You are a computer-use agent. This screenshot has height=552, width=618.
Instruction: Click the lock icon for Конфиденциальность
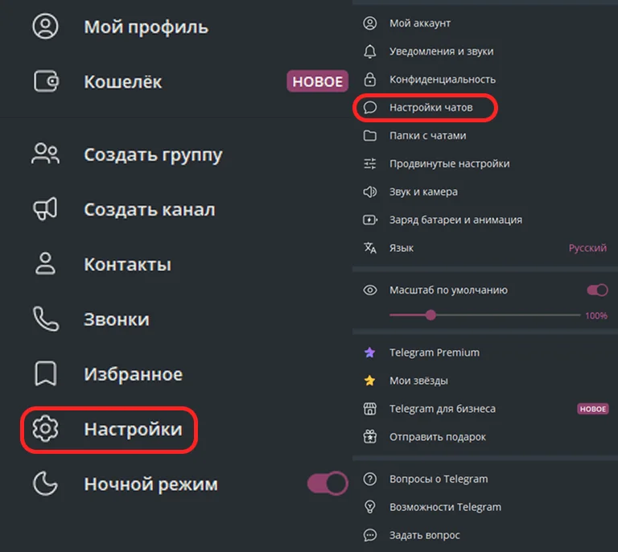(370, 80)
